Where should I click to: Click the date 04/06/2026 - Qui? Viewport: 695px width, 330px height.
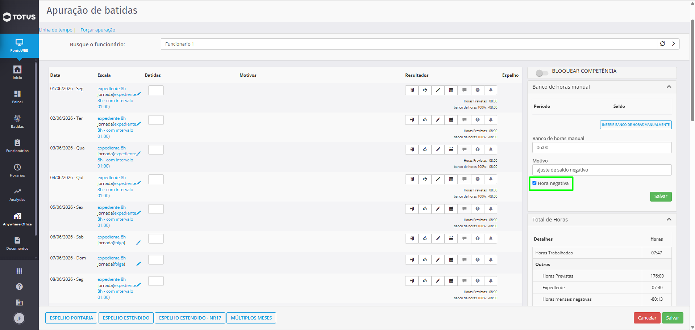tap(67, 178)
